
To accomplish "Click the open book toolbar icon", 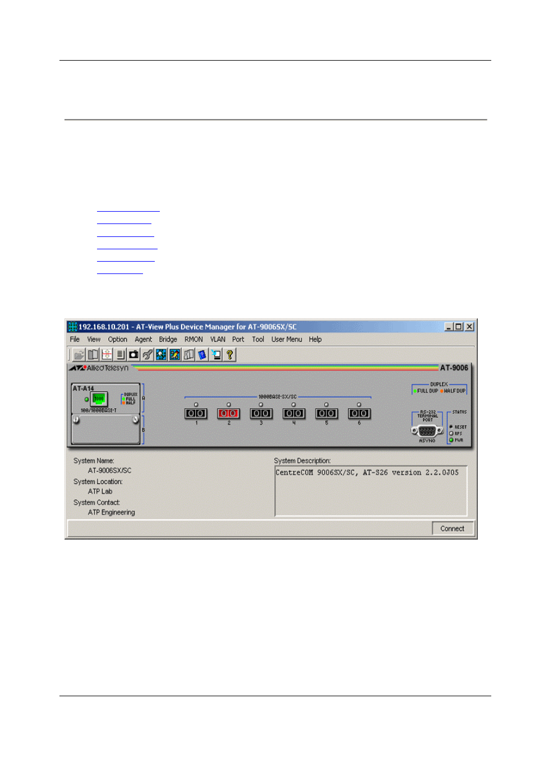I will 93,354.
